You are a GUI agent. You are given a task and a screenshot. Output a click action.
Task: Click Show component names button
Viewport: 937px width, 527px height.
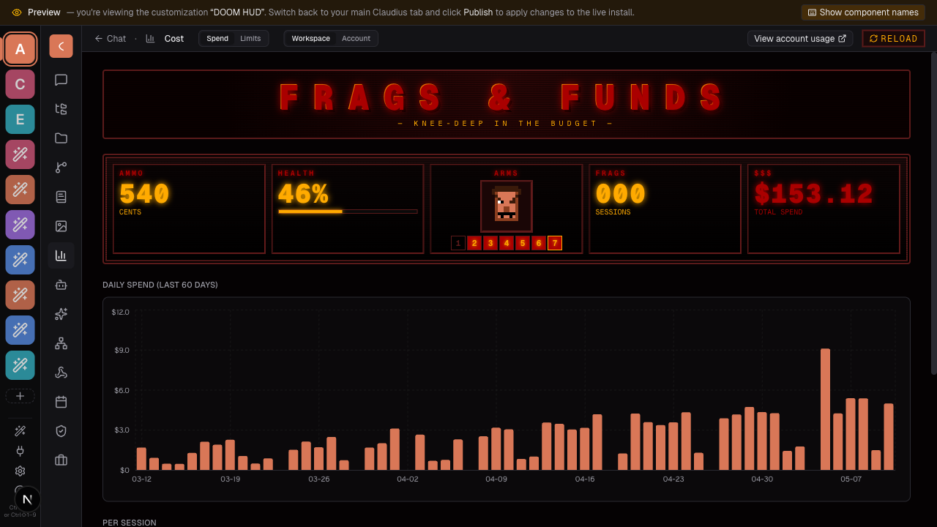point(863,12)
